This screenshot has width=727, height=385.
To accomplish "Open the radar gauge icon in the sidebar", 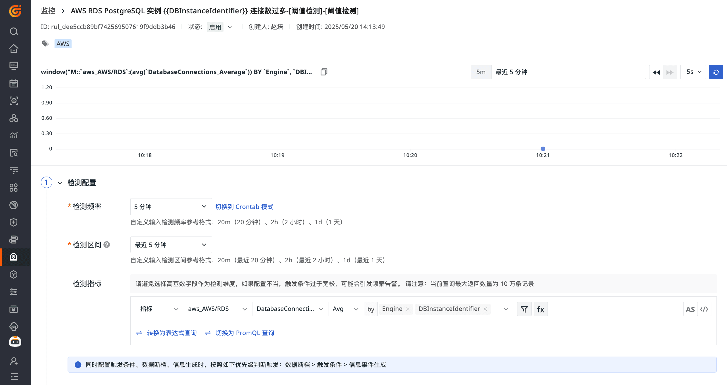I will tap(14, 205).
